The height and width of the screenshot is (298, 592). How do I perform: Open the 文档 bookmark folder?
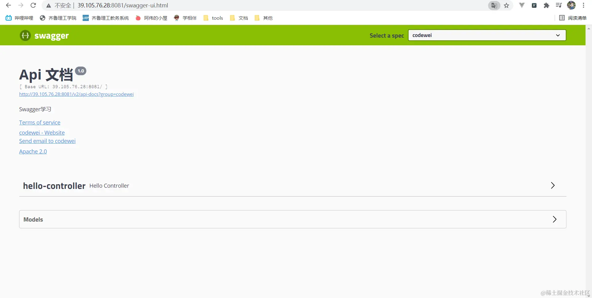[239, 18]
